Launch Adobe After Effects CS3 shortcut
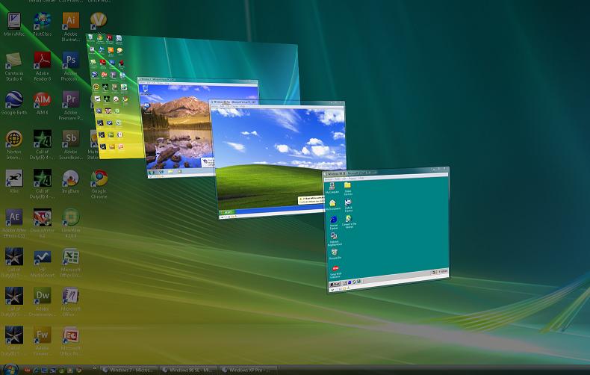Viewport: 590px width, 375px height. (14, 223)
